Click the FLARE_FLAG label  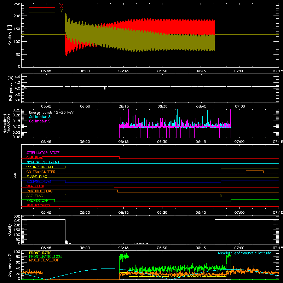tap(37, 177)
